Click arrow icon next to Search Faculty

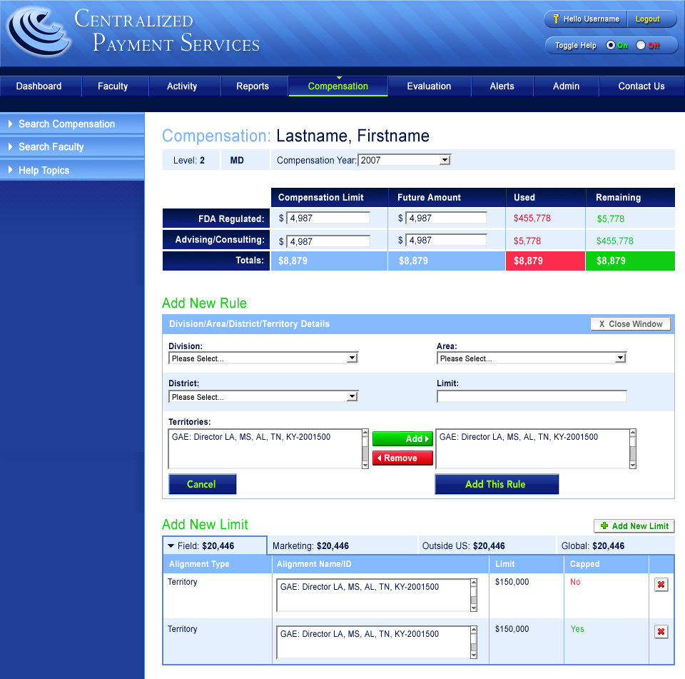[10, 147]
